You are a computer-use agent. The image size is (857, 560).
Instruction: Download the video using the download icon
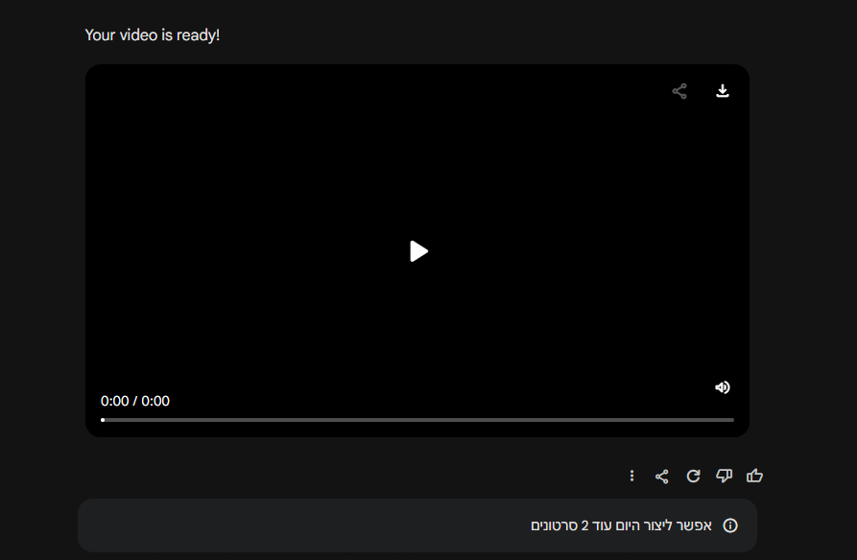point(723,91)
